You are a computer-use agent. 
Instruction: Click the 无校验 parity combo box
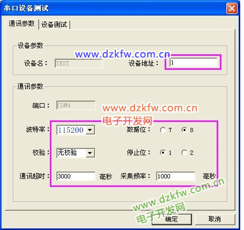tap(76, 153)
